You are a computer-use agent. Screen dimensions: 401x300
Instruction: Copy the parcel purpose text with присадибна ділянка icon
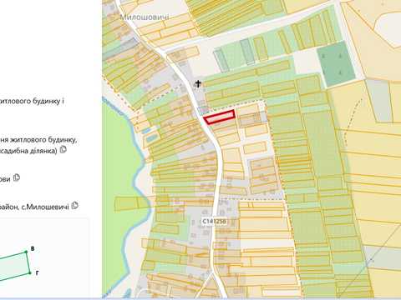pos(63,150)
